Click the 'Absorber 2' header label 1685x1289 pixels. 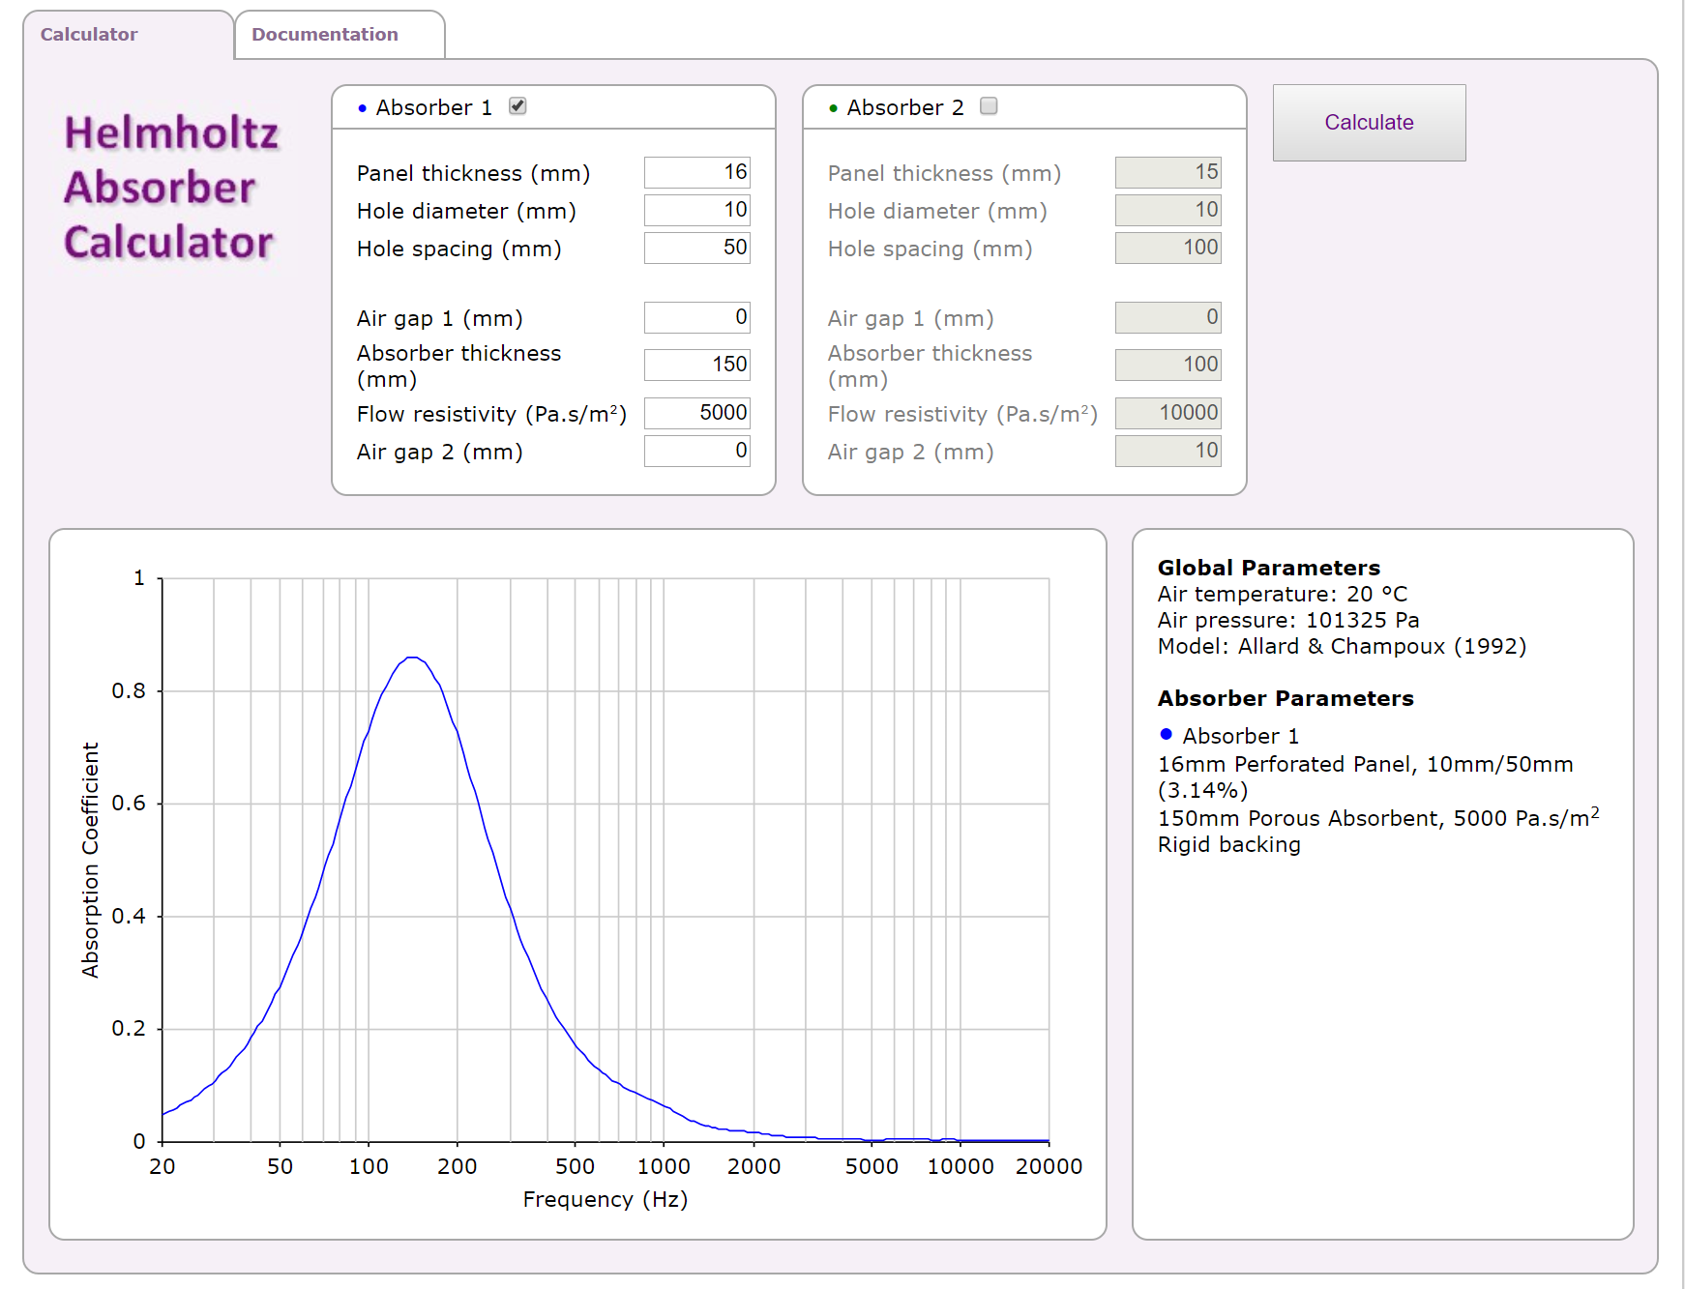pos(905,107)
